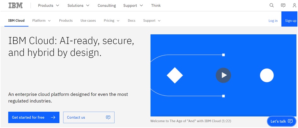The height and width of the screenshot is (128, 298).
Task: Click the Let's talk chat bubble icon
Action: coord(290,121)
